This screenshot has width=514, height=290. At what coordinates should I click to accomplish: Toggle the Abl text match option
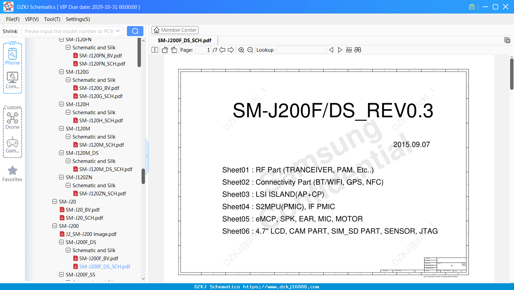coord(349,50)
